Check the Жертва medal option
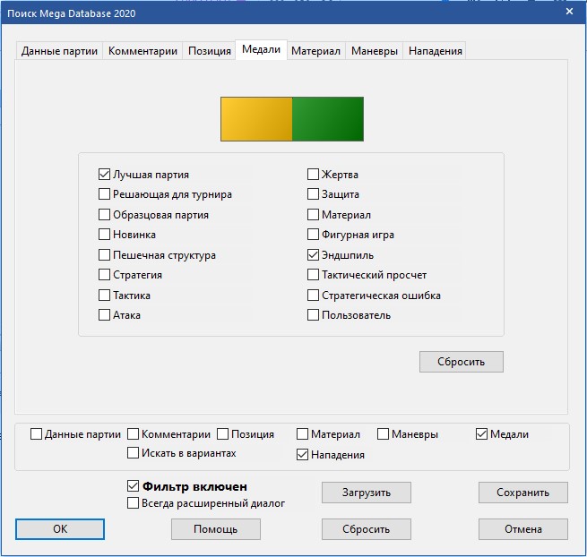 [314, 175]
